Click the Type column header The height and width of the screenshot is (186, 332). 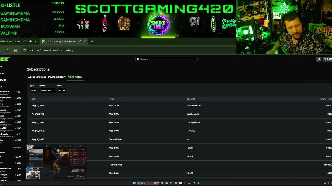point(112,99)
